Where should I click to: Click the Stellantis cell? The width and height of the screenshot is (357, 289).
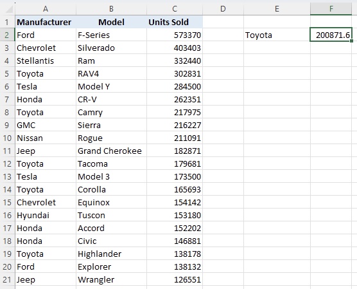click(x=46, y=61)
